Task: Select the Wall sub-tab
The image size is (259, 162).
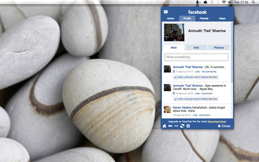Action: click(174, 48)
